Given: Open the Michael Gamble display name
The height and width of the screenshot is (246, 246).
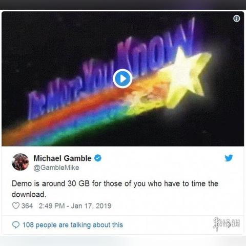Looking at the screenshot, I should coord(63,158).
